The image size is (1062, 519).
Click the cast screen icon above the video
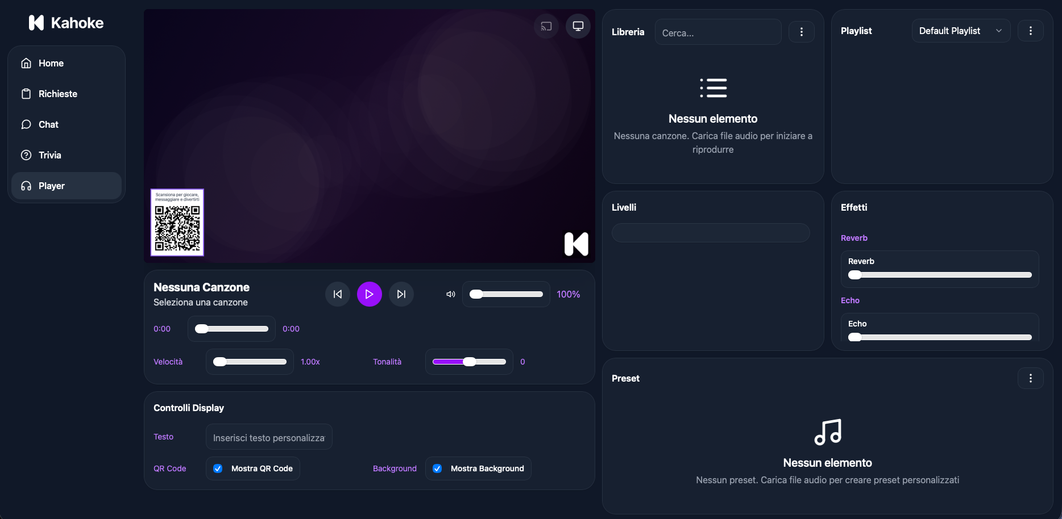pos(546,26)
